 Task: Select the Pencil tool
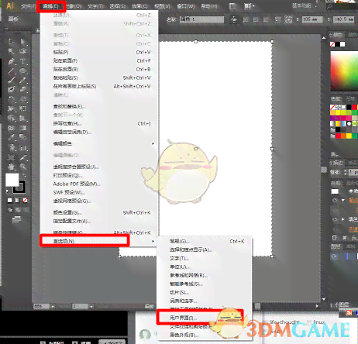point(23,81)
